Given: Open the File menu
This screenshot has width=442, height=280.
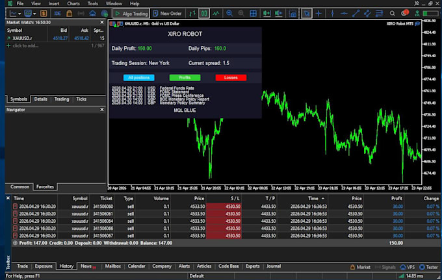Looking at the screenshot, I should (x=20, y=4).
